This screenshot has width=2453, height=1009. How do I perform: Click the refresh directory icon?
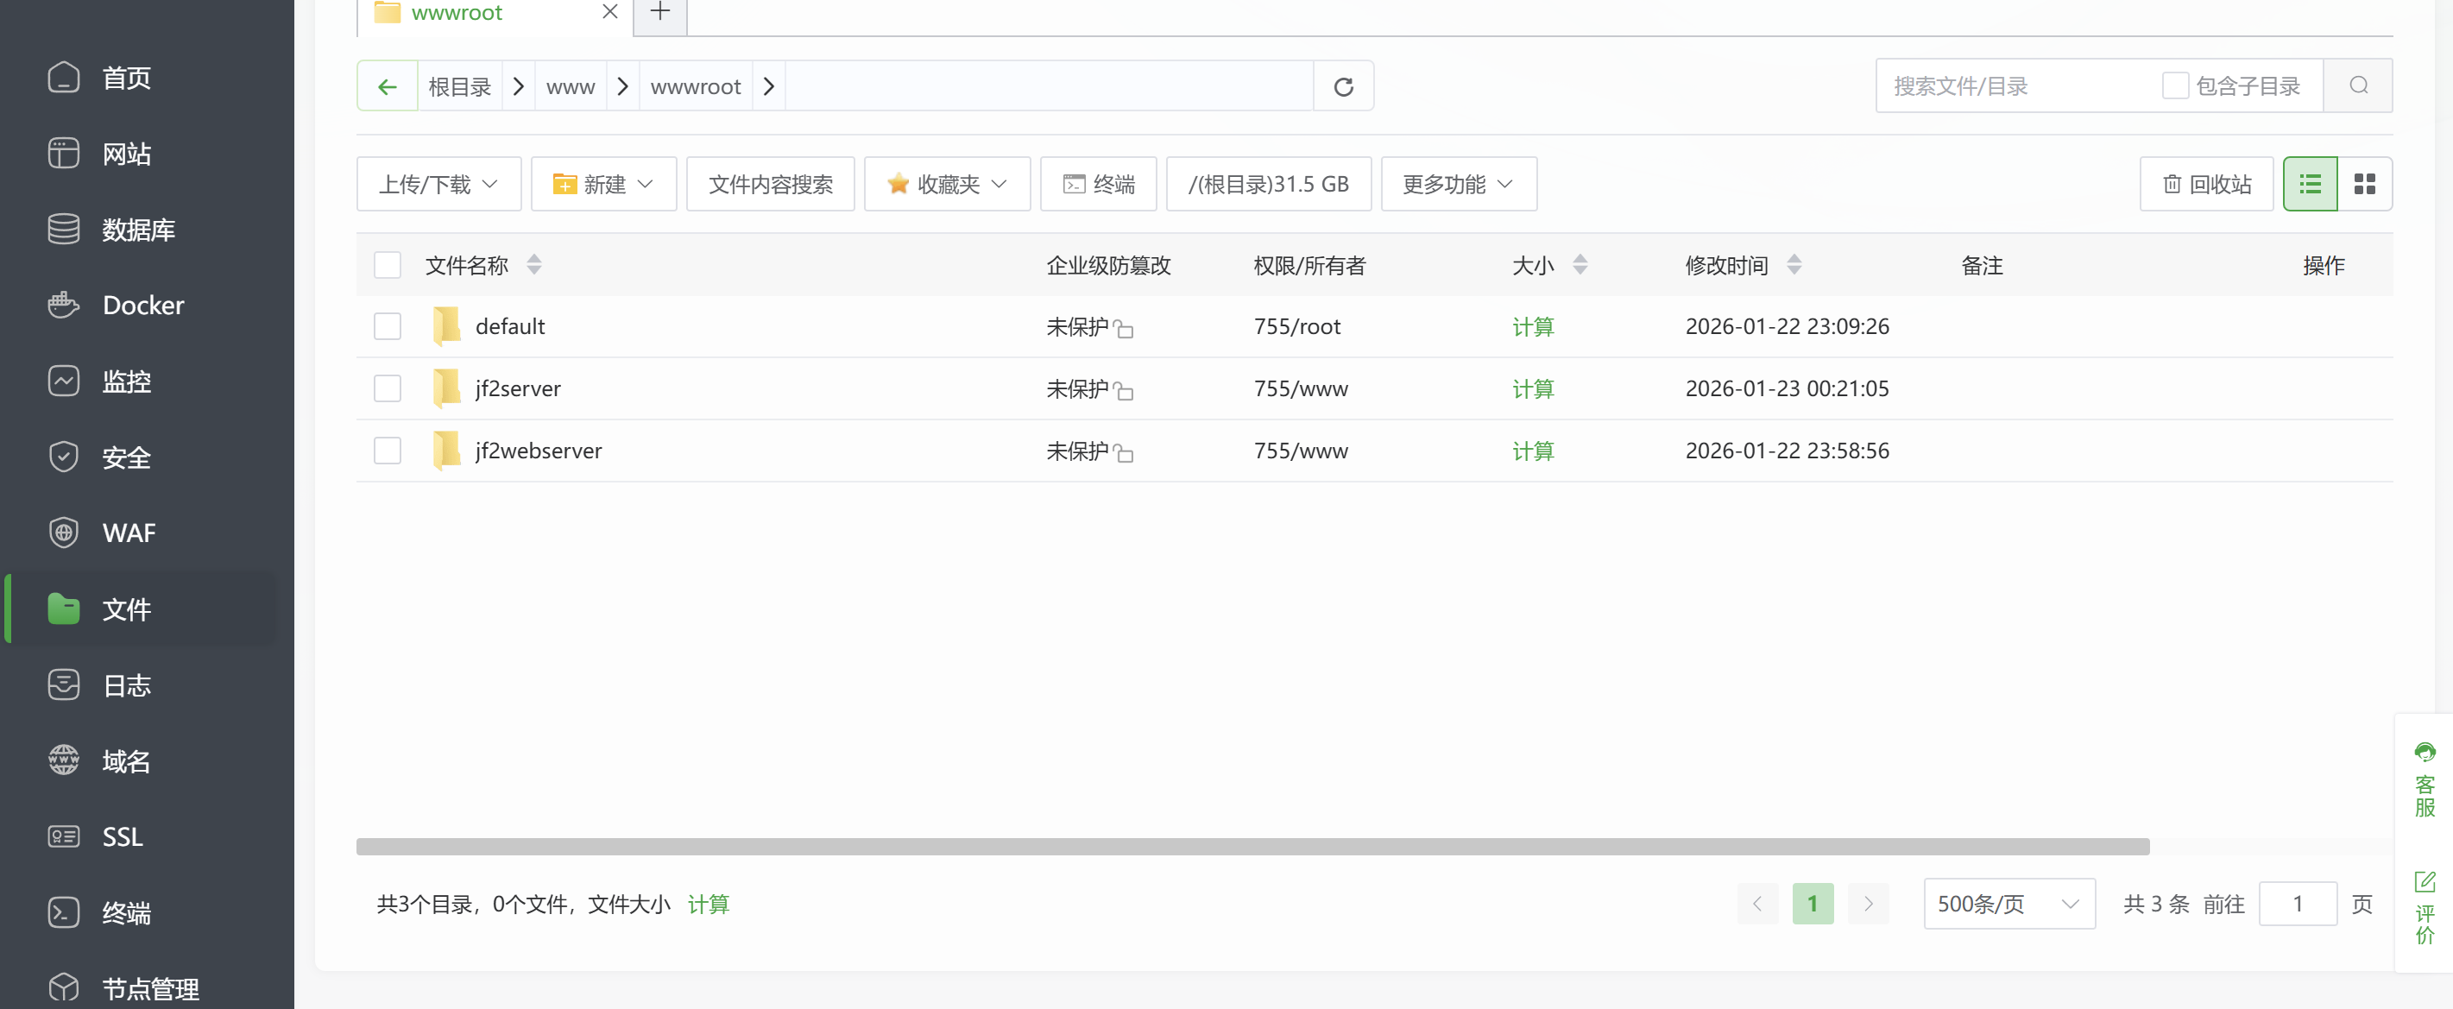tap(1343, 86)
